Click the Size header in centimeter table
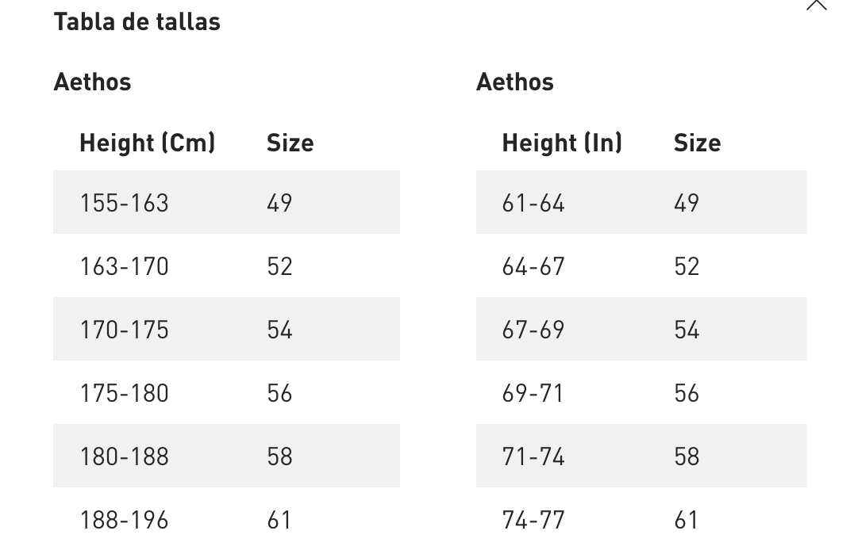854x542 pixels. point(290,143)
